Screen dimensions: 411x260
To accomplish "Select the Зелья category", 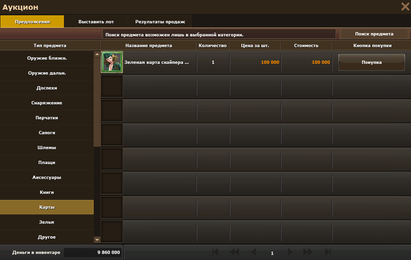I will click(x=47, y=222).
